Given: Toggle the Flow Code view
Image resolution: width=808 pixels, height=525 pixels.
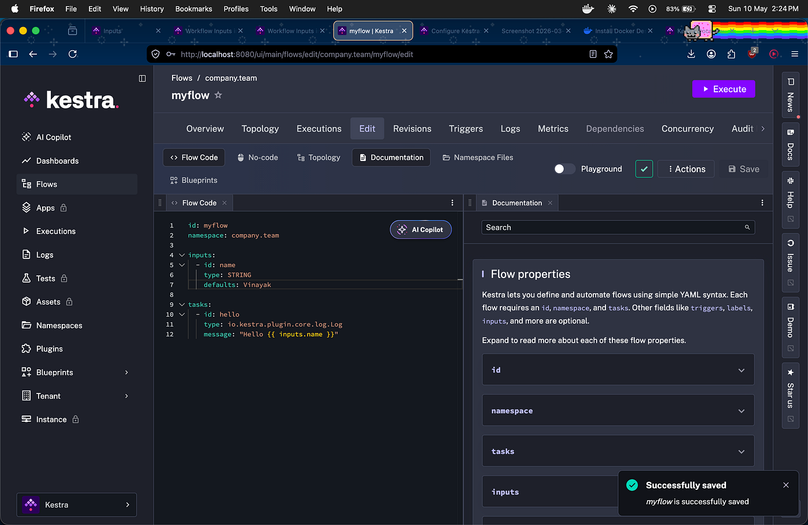Looking at the screenshot, I should pyautogui.click(x=194, y=157).
